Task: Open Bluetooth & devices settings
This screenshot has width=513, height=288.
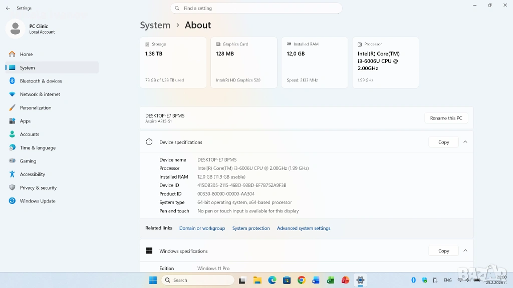Action: [41, 81]
